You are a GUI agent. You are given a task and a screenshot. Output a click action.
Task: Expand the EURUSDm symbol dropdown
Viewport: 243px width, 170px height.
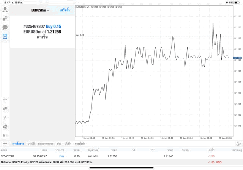coord(40,10)
